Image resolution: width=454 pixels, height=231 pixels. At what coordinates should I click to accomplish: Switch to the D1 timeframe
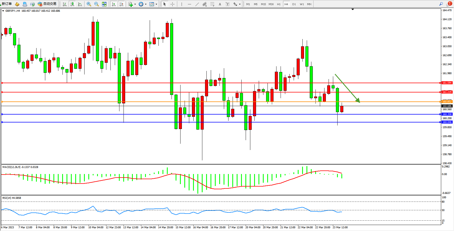pyautogui.click(x=294, y=4)
